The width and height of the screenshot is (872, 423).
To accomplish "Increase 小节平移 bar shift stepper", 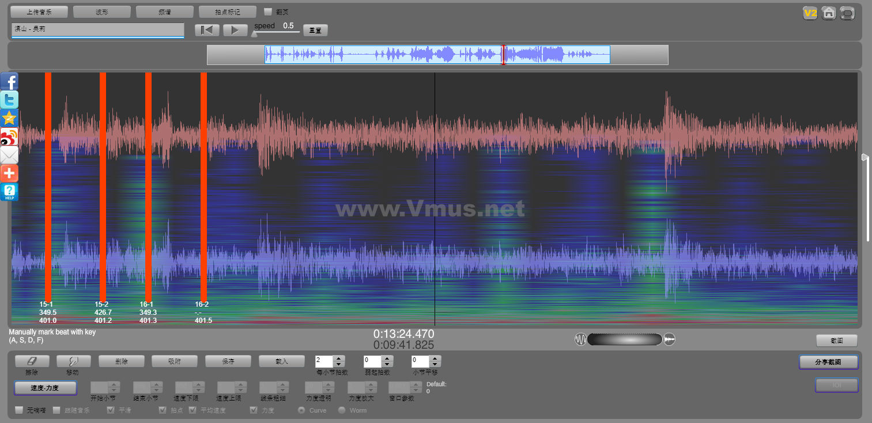I will 435,359.
